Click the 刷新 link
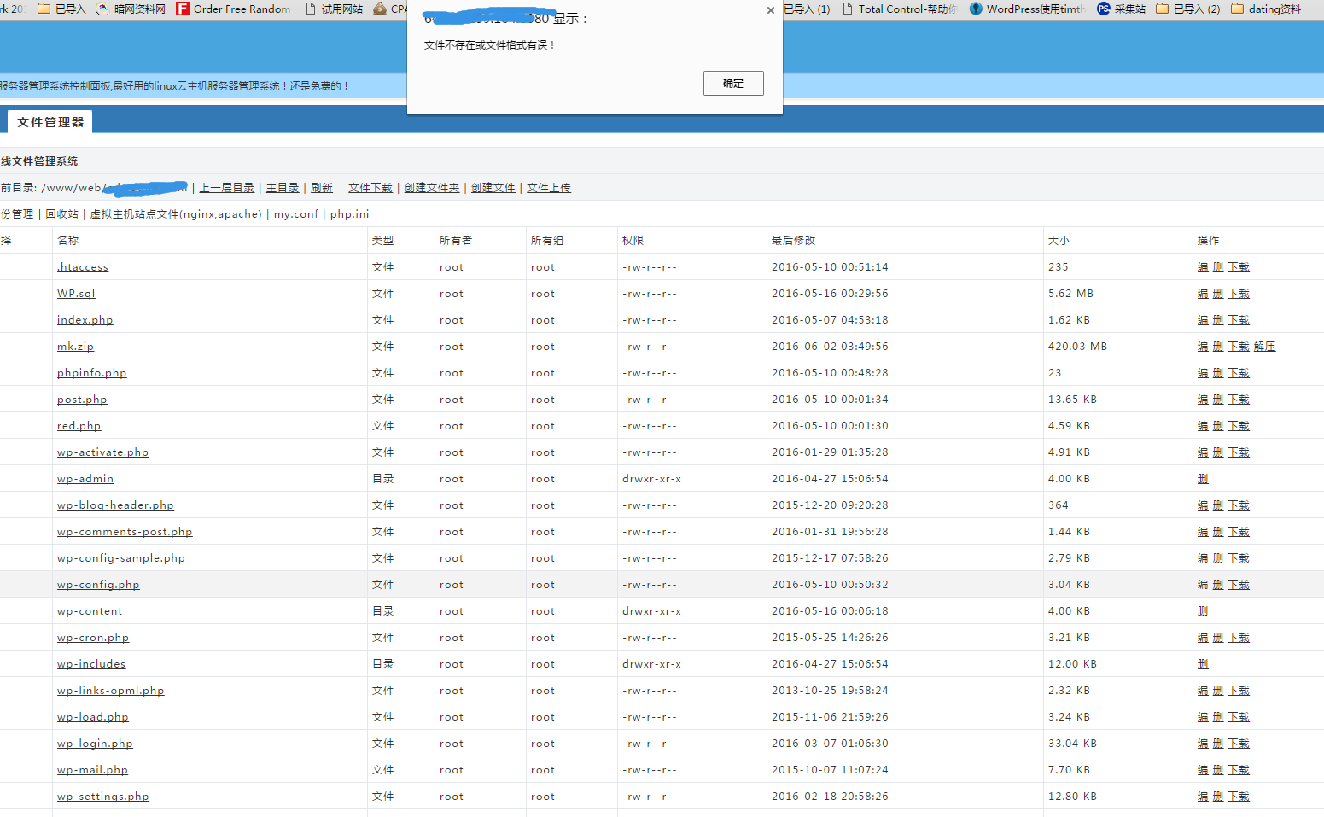The height and width of the screenshot is (817, 1324). [x=322, y=188]
